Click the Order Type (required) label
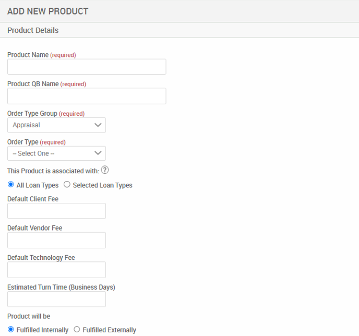The width and height of the screenshot is (359, 336). pos(37,142)
